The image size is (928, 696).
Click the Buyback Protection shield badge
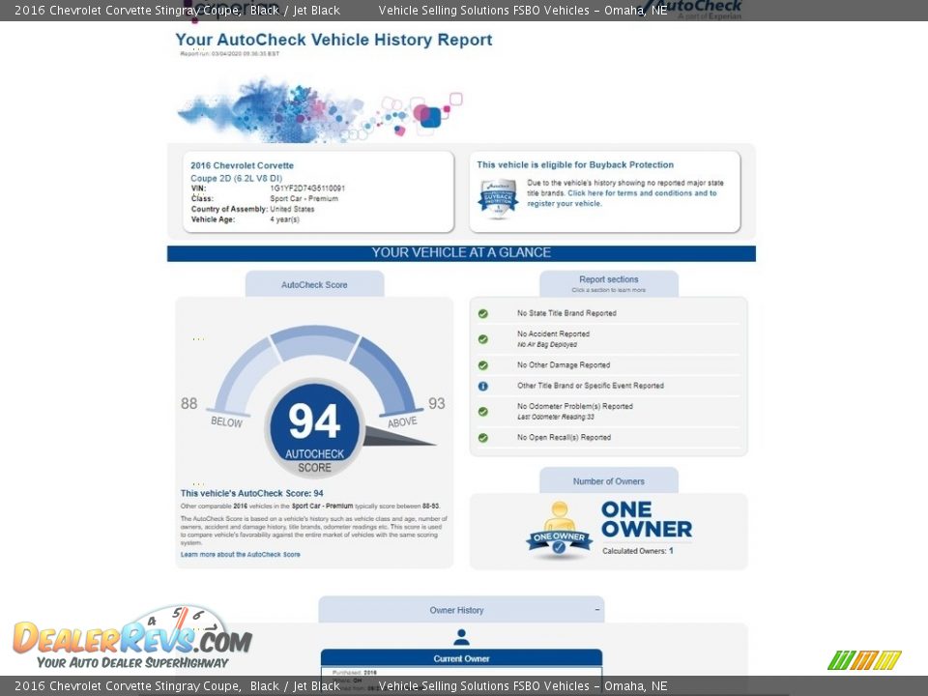(498, 197)
